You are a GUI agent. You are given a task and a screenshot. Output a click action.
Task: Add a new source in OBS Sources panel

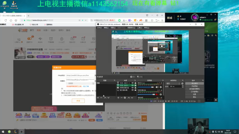coord(118,98)
